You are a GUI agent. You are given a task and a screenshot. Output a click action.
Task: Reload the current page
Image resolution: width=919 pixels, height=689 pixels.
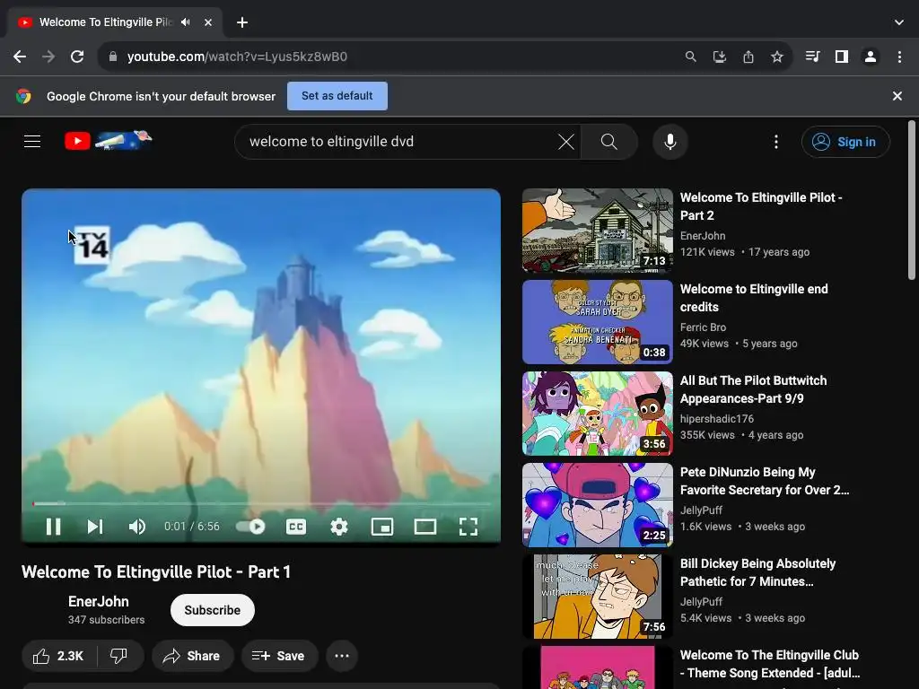tap(77, 57)
